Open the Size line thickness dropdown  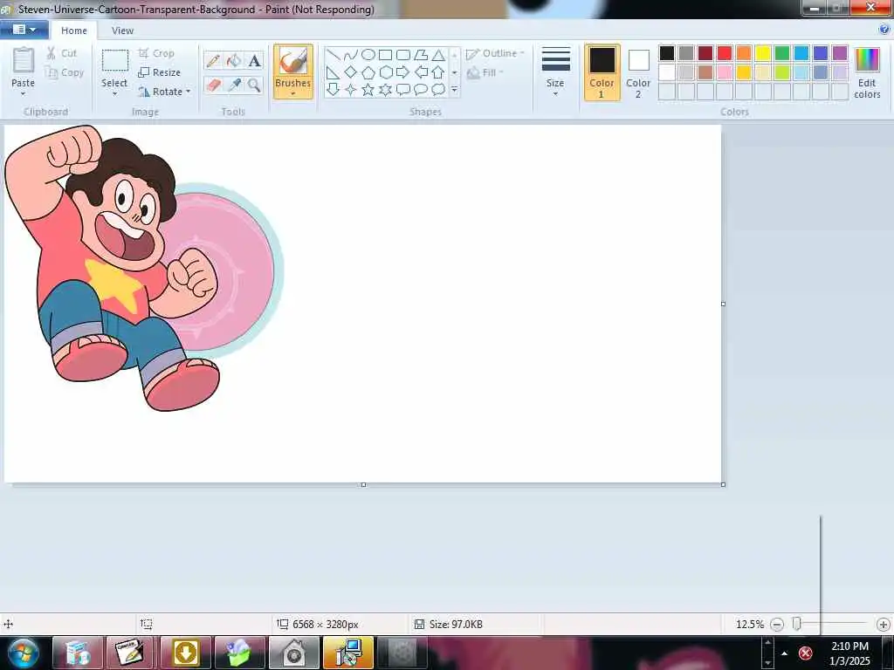[x=555, y=72]
